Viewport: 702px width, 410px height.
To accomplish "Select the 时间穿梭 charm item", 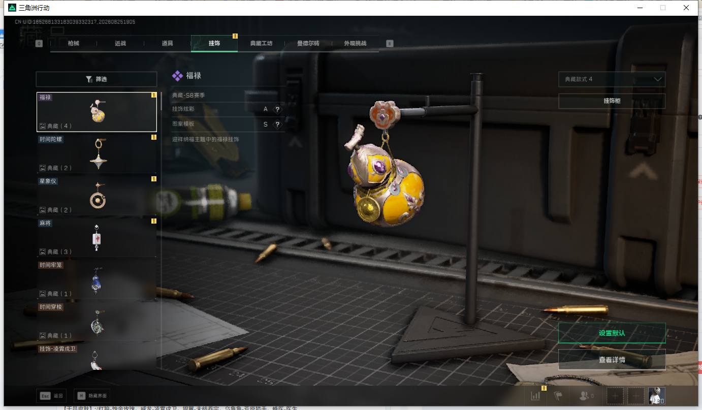I will (x=97, y=321).
